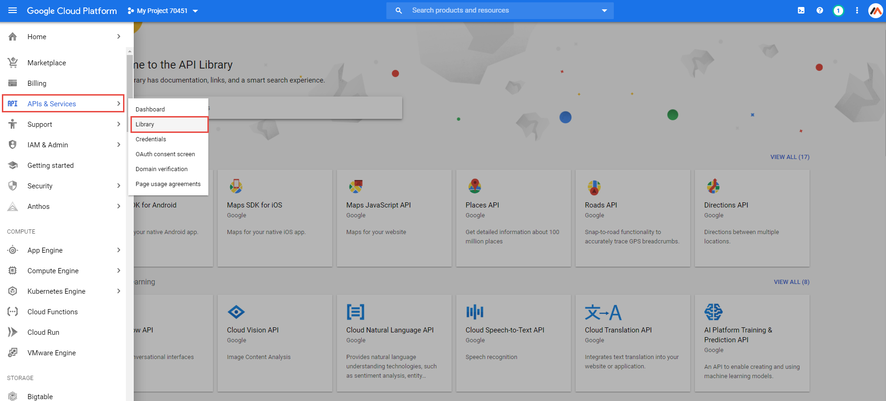
Task: Expand the Anthos submenu chevron
Action: [x=119, y=206]
